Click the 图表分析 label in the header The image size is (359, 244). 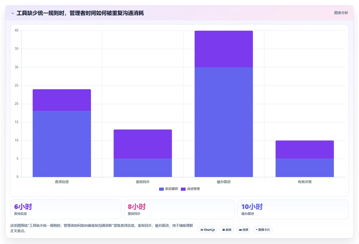pos(341,13)
